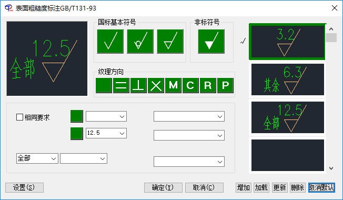Choose the crossed X texture direction
The width and height of the screenshot is (343, 200).
coord(156,85)
